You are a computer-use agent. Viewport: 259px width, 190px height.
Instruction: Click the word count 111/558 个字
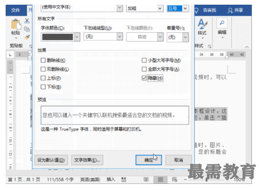(x=60, y=179)
